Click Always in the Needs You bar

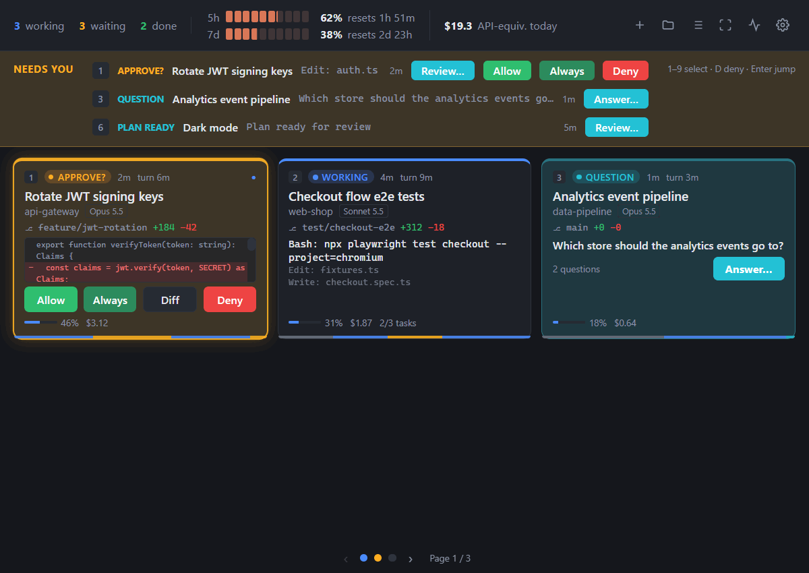coord(567,71)
